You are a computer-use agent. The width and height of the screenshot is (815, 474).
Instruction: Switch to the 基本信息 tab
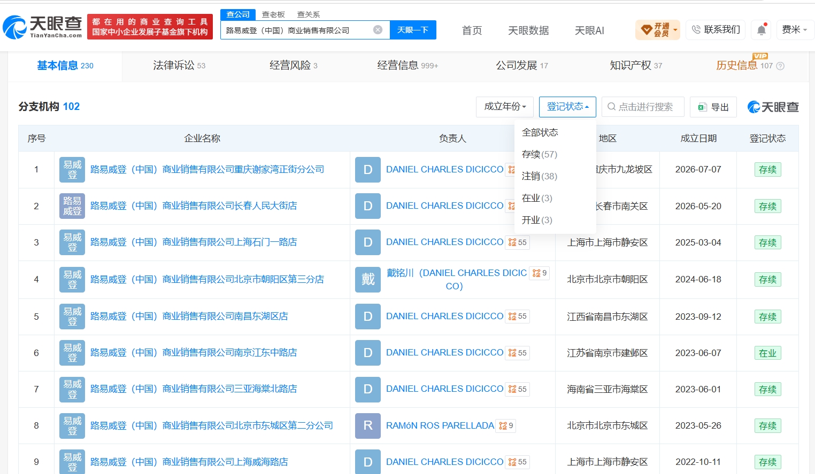[x=65, y=66]
